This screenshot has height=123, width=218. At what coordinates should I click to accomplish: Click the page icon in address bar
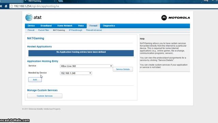pyautogui.click(x=12, y=6)
